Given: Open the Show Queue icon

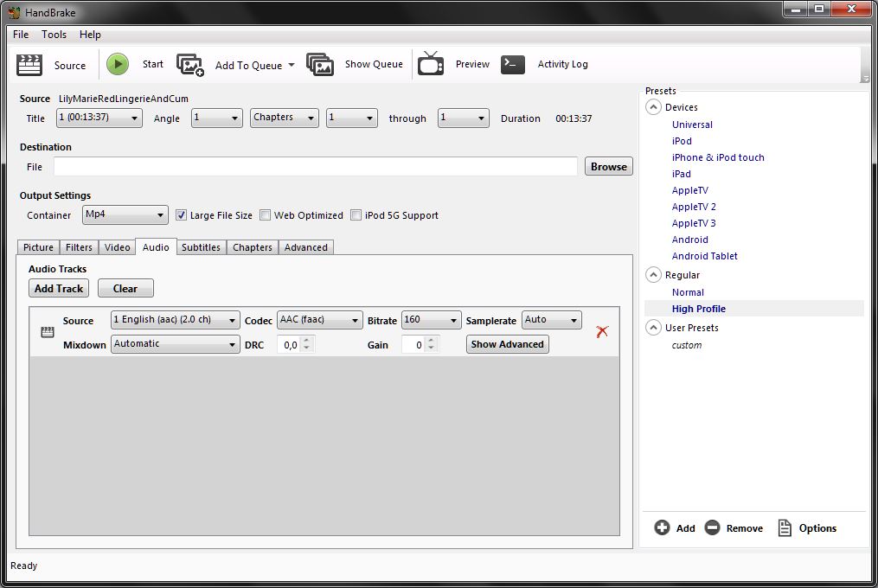Looking at the screenshot, I should (320, 64).
